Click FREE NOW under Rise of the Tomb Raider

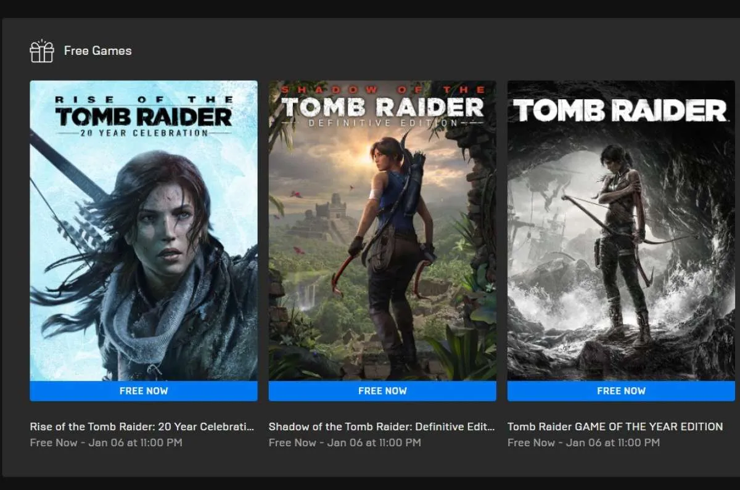point(144,391)
